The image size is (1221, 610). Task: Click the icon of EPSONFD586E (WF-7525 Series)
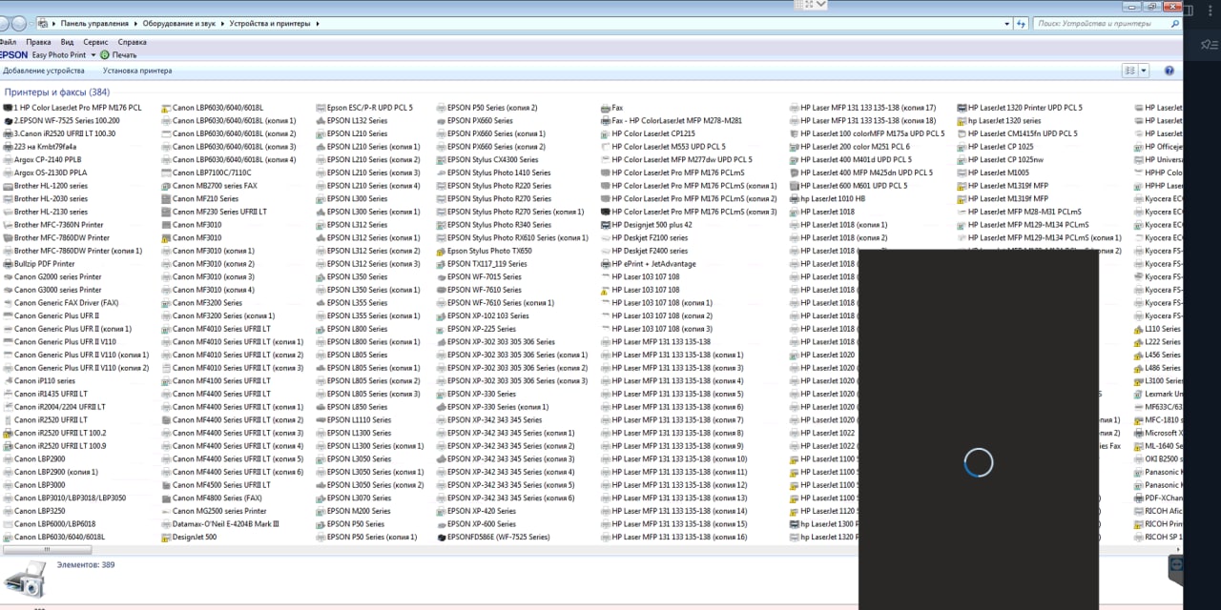(441, 538)
